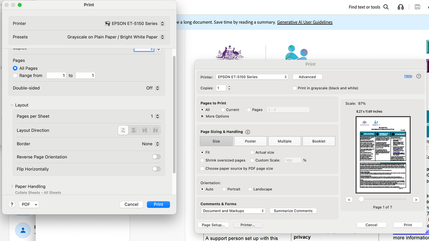
Task: Check Choose paper source by PDF page size
Action: click(202, 169)
